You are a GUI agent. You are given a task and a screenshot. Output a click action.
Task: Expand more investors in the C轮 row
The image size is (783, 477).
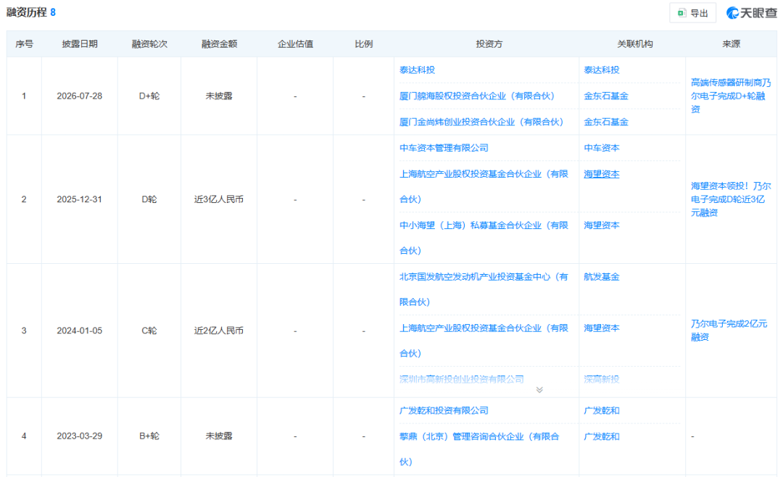(539, 390)
